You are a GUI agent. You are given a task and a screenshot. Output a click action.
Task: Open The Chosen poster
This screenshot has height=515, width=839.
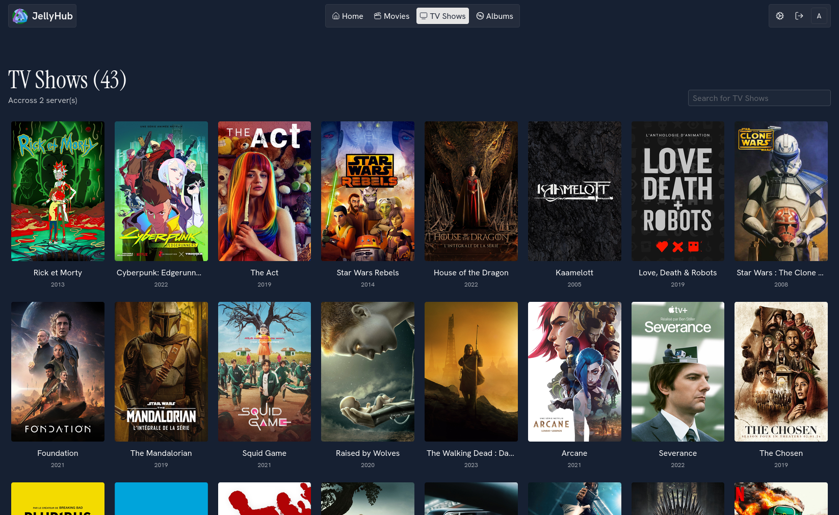point(781,372)
